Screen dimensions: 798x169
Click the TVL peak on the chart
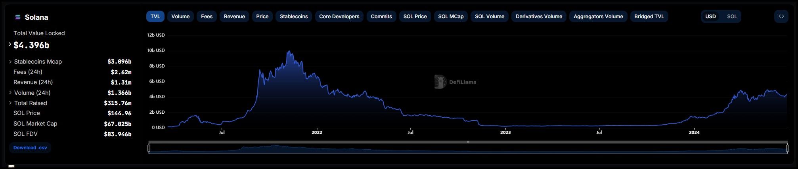click(x=289, y=51)
